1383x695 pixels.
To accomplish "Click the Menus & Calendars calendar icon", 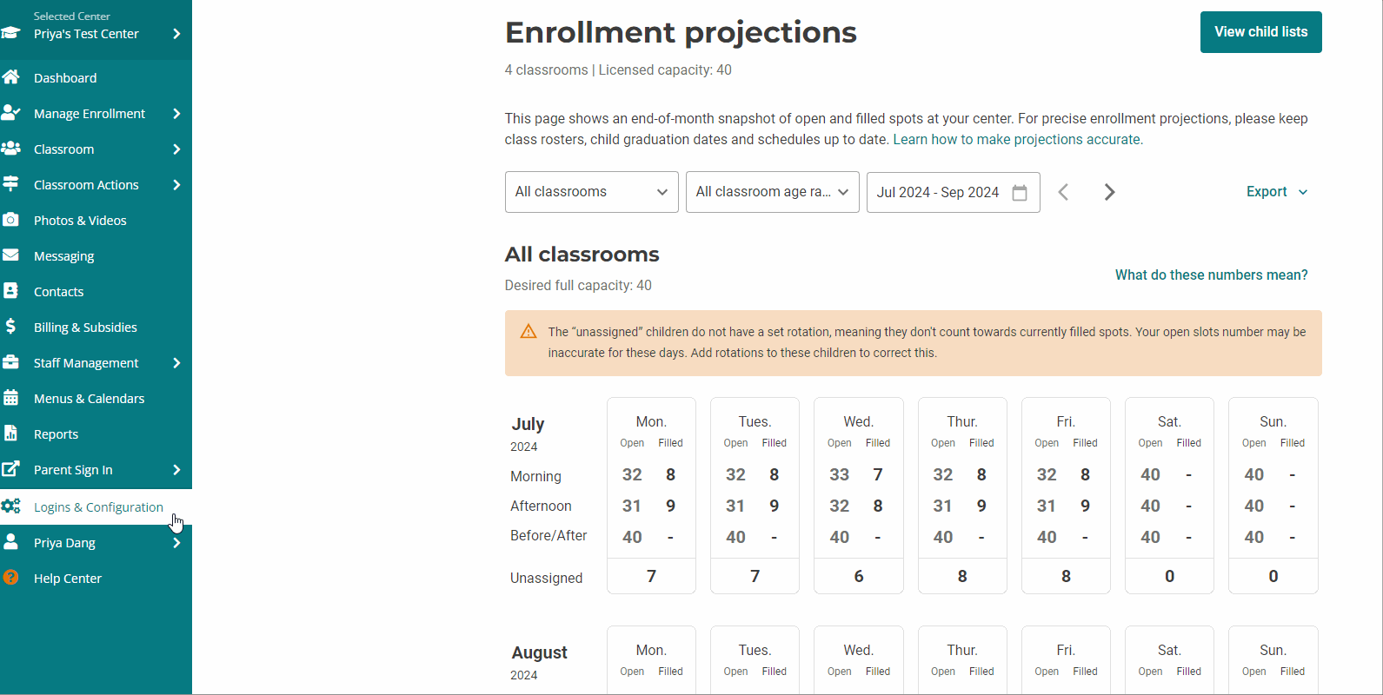I will point(10,398).
